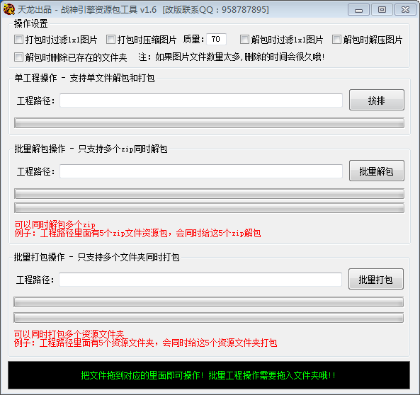Enable 打包时过滤1x1图片 checkbox
Viewport: 420px width, 395px height.
pos(18,40)
